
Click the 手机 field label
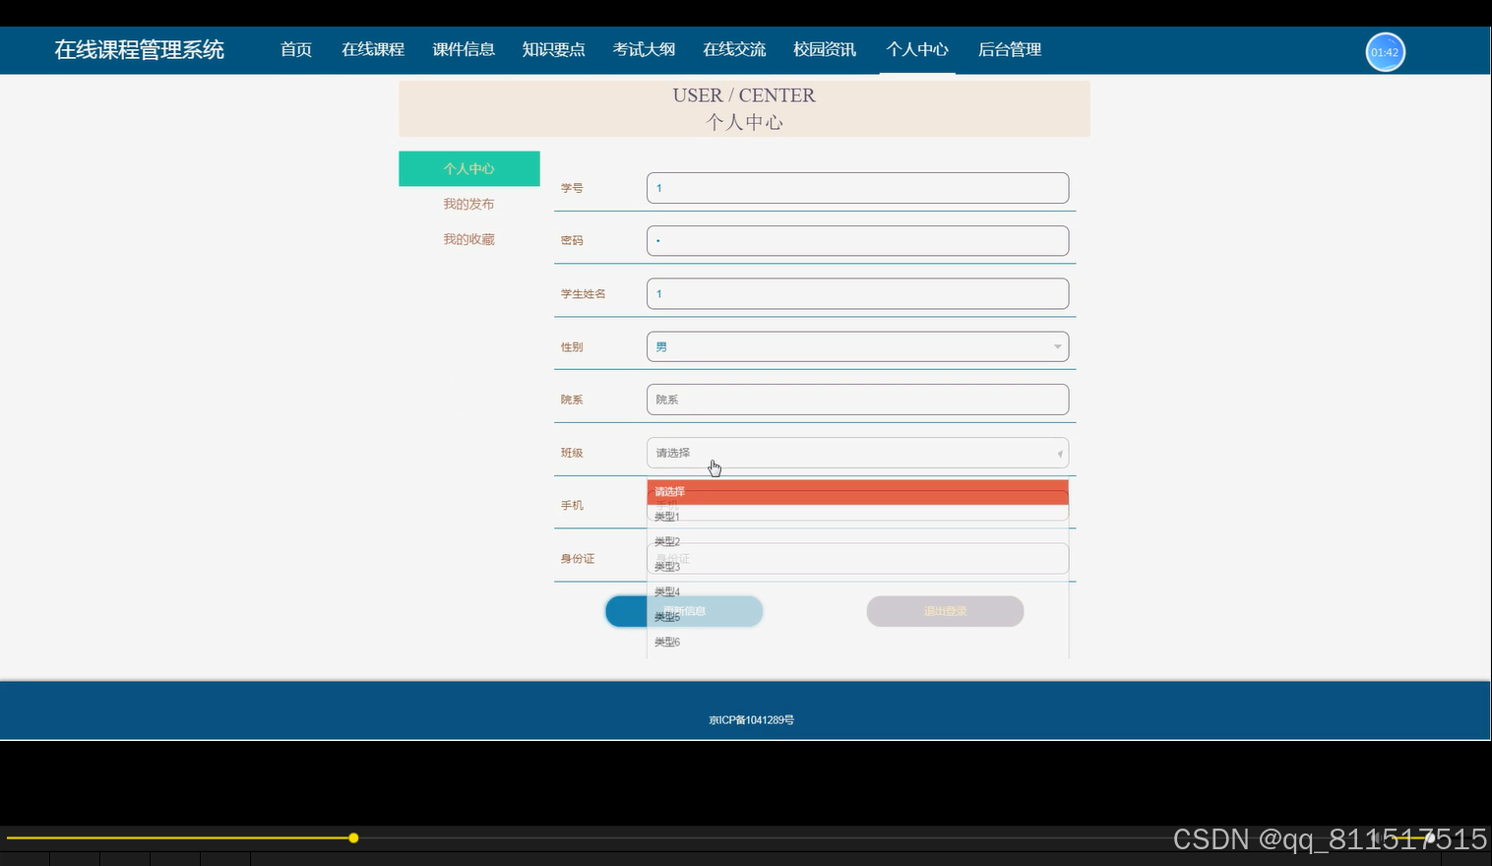tap(572, 506)
